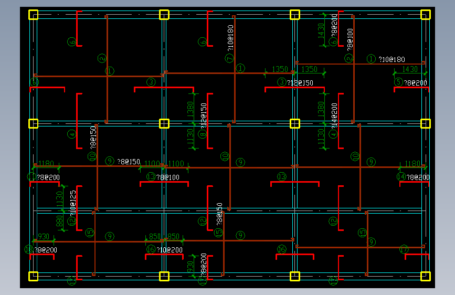Select ?8@200 label beside circled 18

click(46, 250)
